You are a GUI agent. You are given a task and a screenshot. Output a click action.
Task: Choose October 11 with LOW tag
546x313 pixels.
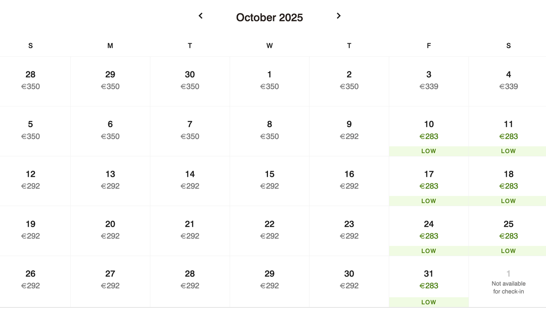508,131
